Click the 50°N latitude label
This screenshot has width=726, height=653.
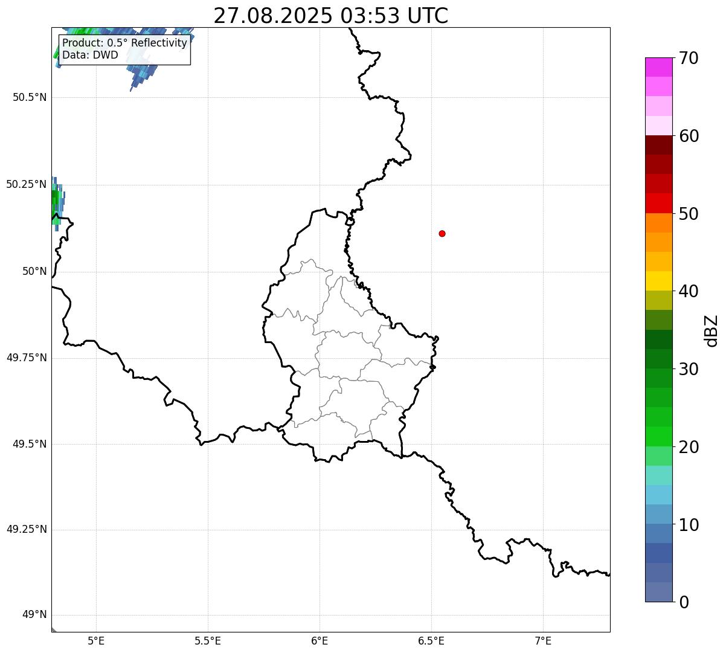(x=34, y=271)
